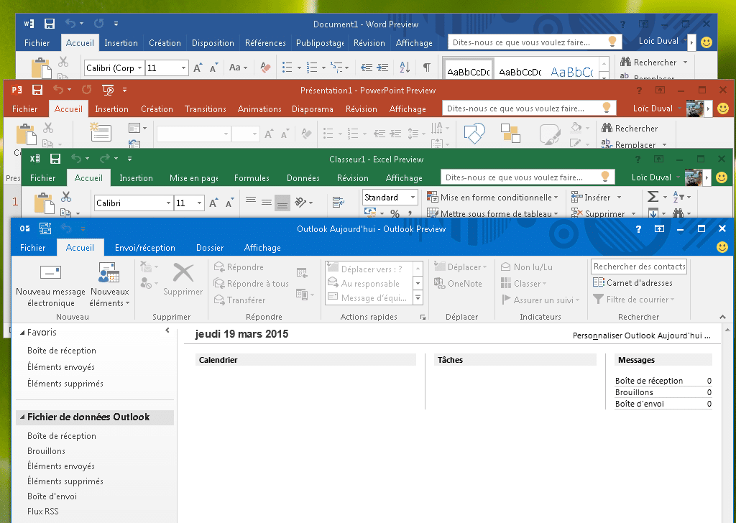Undo the last action in Excel
This screenshot has height=523, width=736.
pos(76,159)
